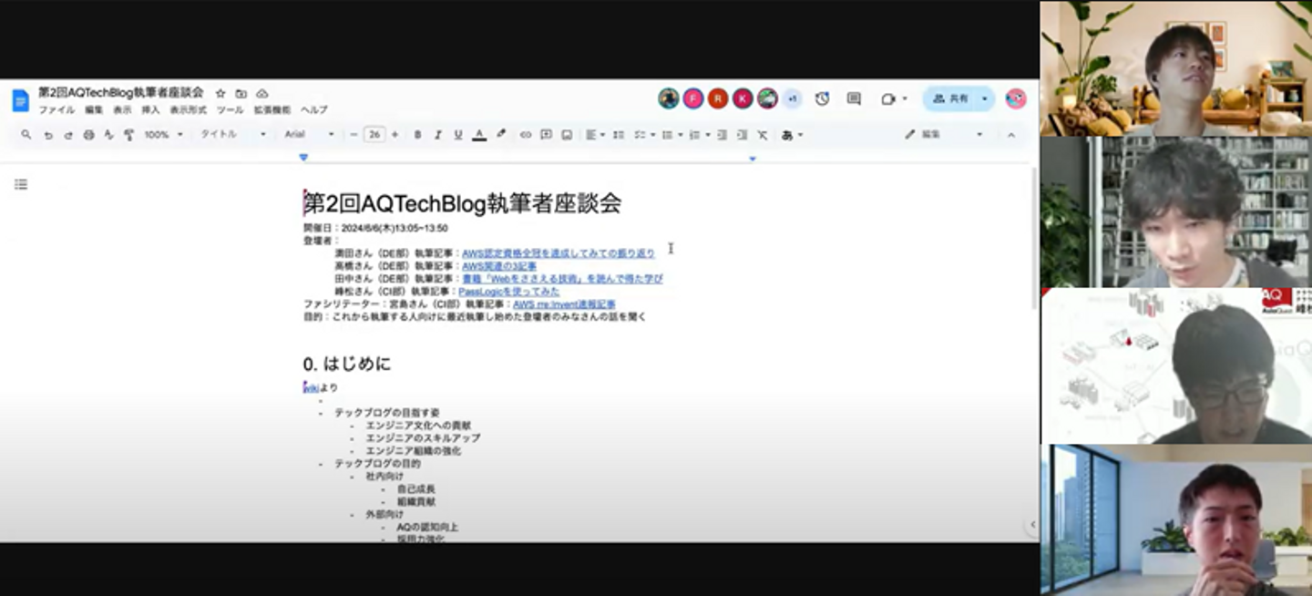Image resolution: width=1312 pixels, height=596 pixels.
Task: Open the text alignment dropdown
Action: coord(595,135)
